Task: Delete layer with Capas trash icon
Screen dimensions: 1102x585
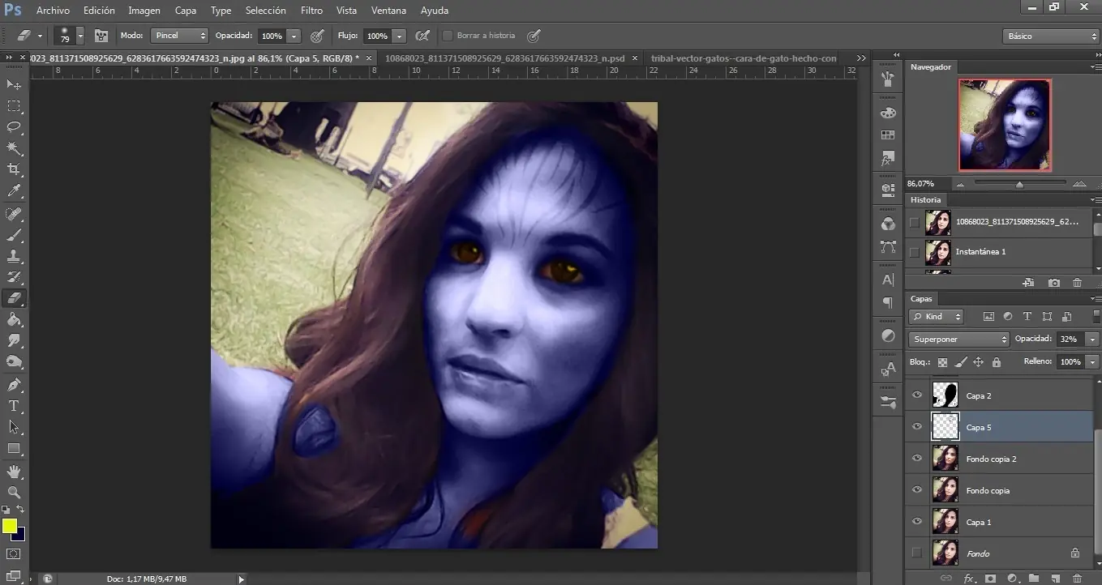Action: 1077,579
